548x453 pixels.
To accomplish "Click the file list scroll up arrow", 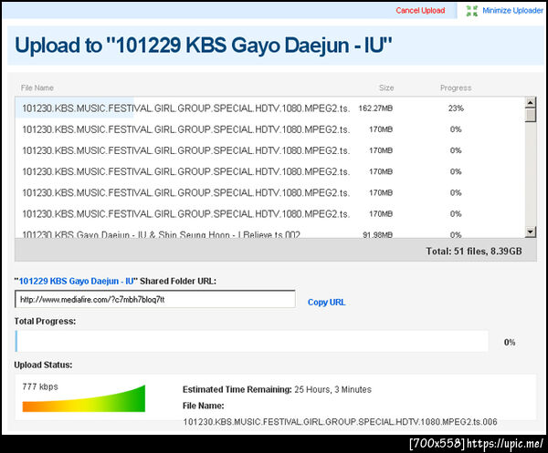I will tap(531, 102).
